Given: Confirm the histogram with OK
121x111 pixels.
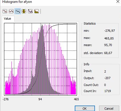Looking at the screenshot, I should (x=85, y=108).
